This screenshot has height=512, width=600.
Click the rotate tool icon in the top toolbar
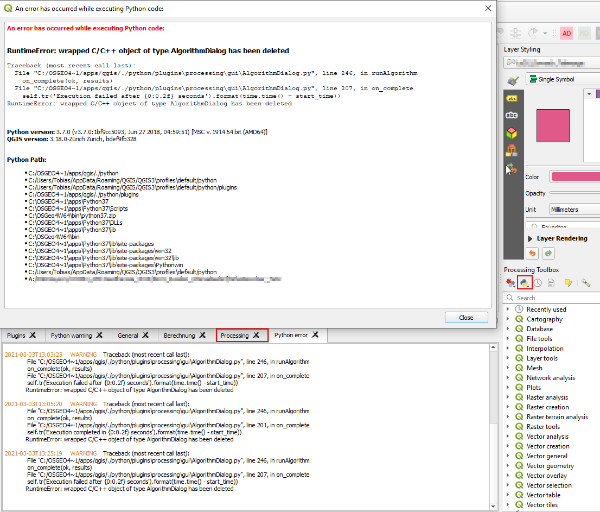533,33
